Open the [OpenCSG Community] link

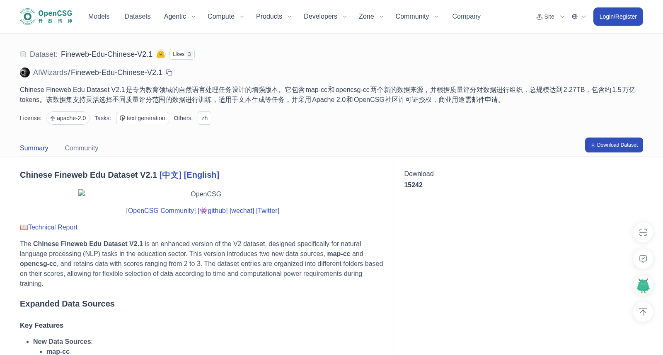161,210
